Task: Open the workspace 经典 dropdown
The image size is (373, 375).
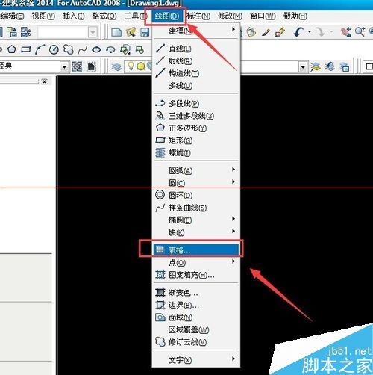Action: (64, 66)
